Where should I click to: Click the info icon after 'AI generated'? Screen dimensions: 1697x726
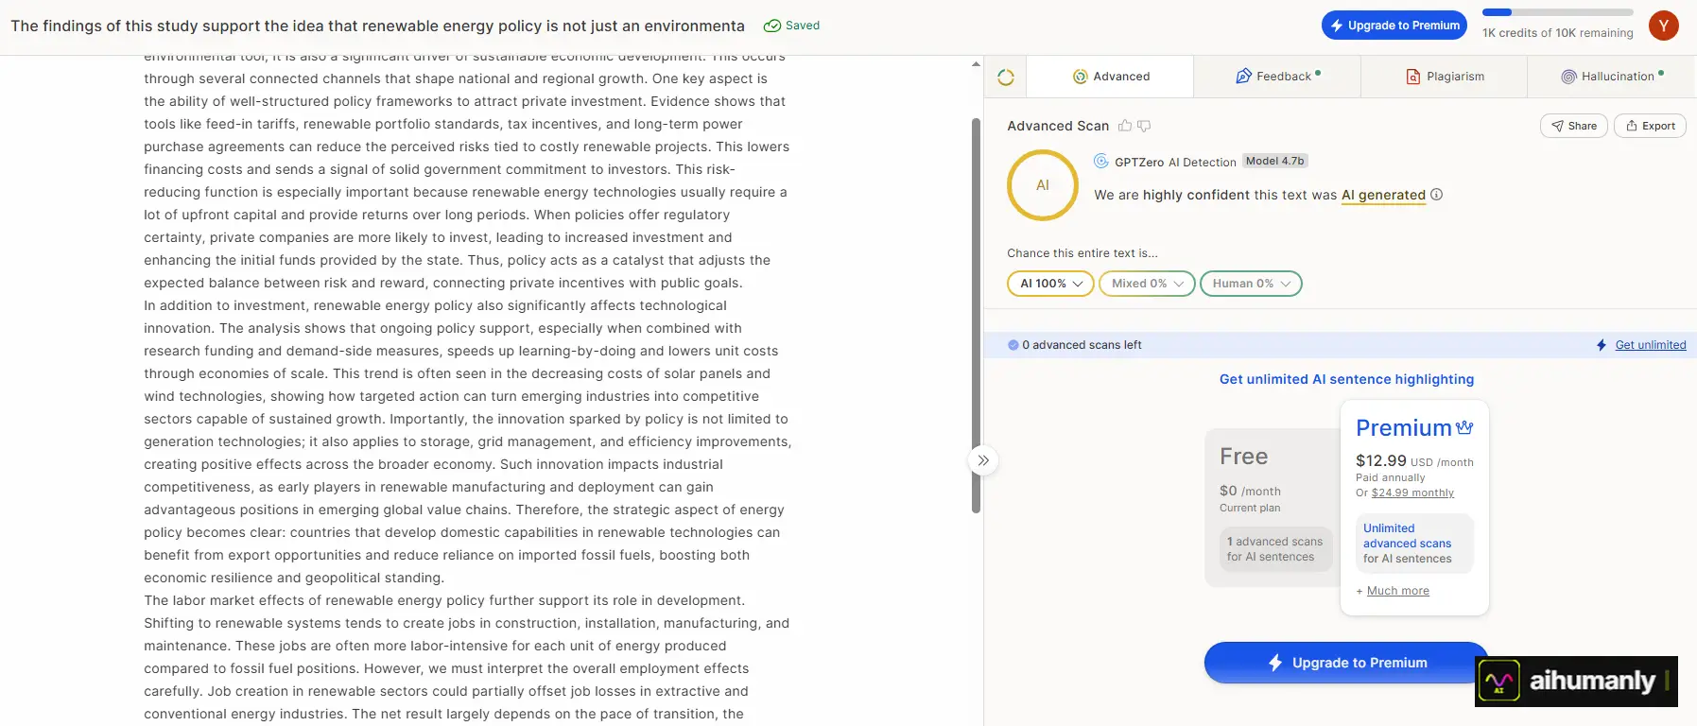pos(1437,195)
